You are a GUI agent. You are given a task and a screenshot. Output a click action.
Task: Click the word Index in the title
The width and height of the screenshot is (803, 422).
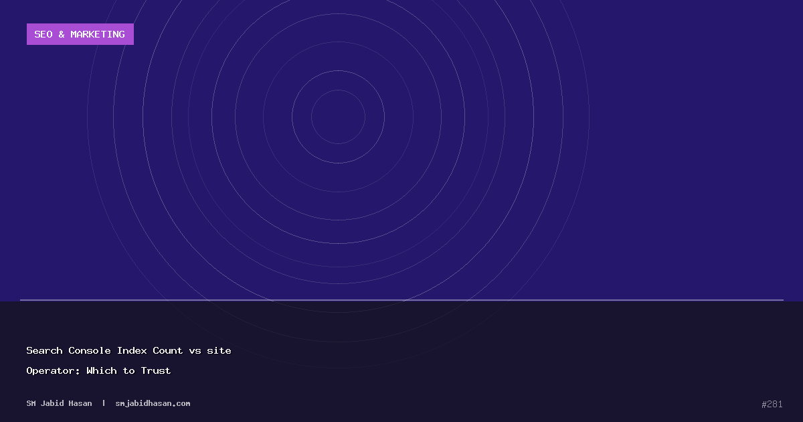pyautogui.click(x=132, y=350)
